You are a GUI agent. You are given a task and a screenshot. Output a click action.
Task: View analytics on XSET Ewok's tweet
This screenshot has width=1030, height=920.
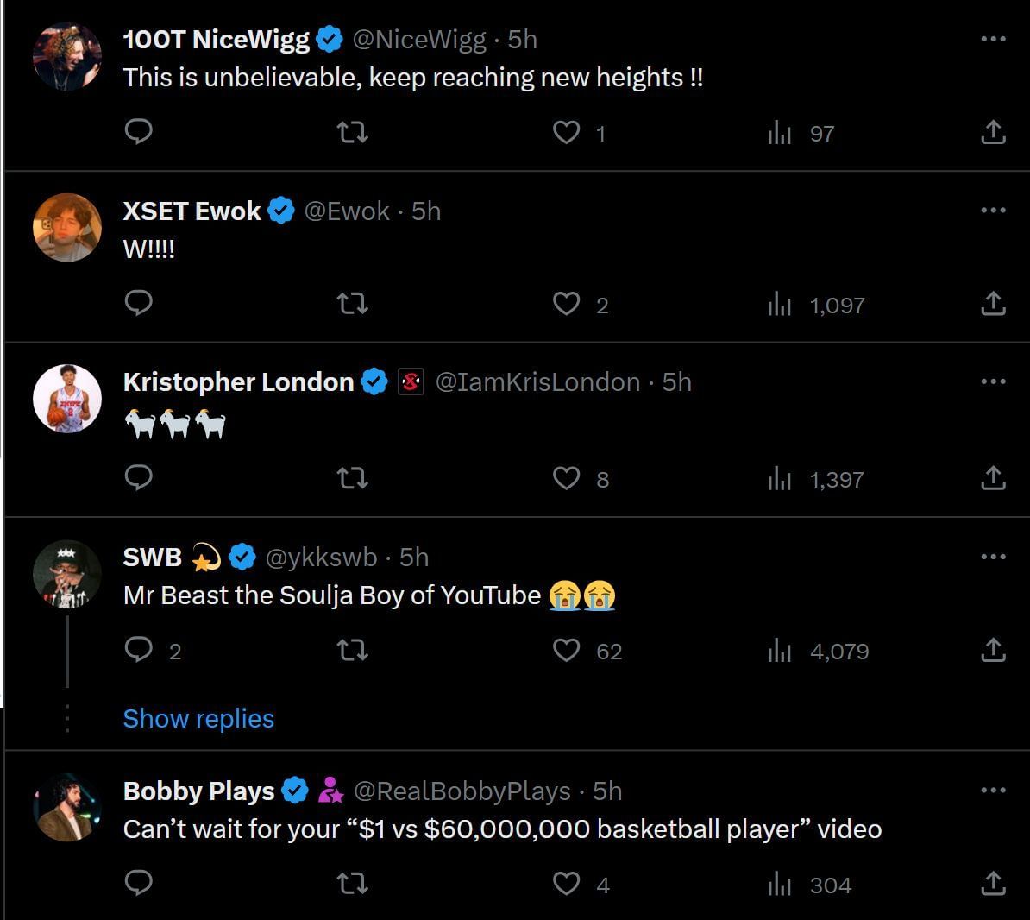(780, 304)
